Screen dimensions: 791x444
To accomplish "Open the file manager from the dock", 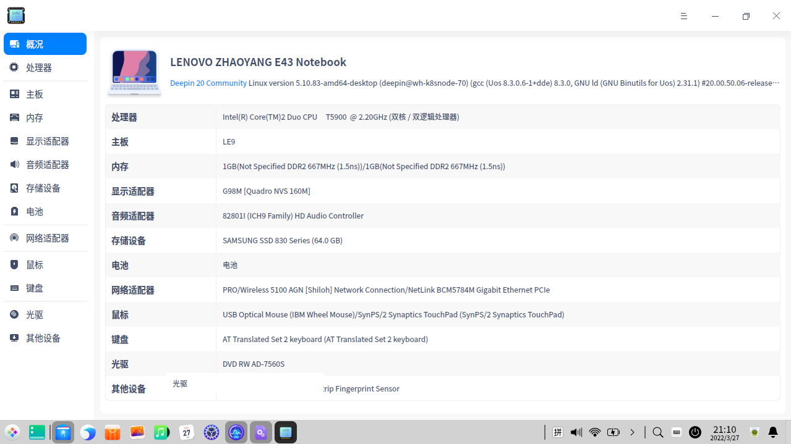I will 62,432.
